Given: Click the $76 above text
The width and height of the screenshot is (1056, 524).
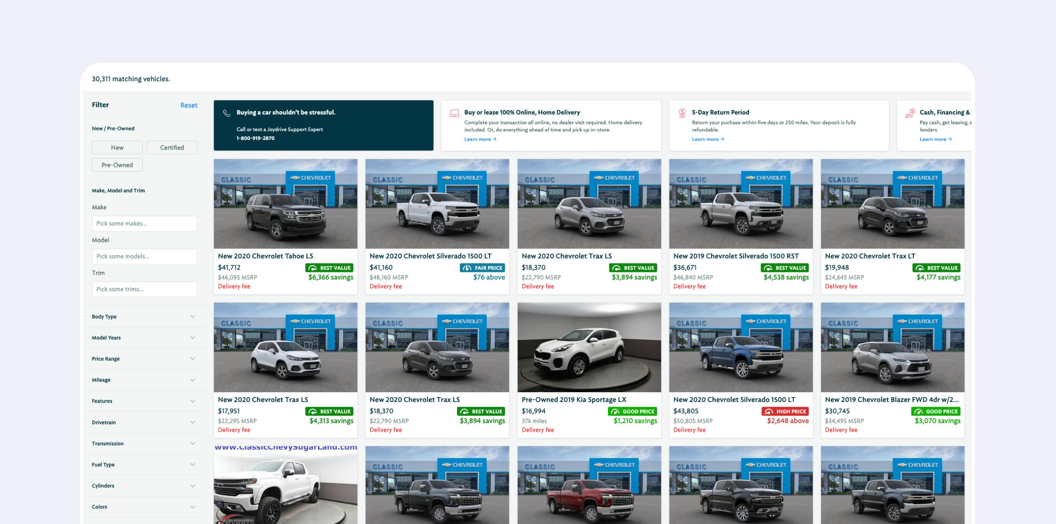Looking at the screenshot, I should tap(489, 277).
